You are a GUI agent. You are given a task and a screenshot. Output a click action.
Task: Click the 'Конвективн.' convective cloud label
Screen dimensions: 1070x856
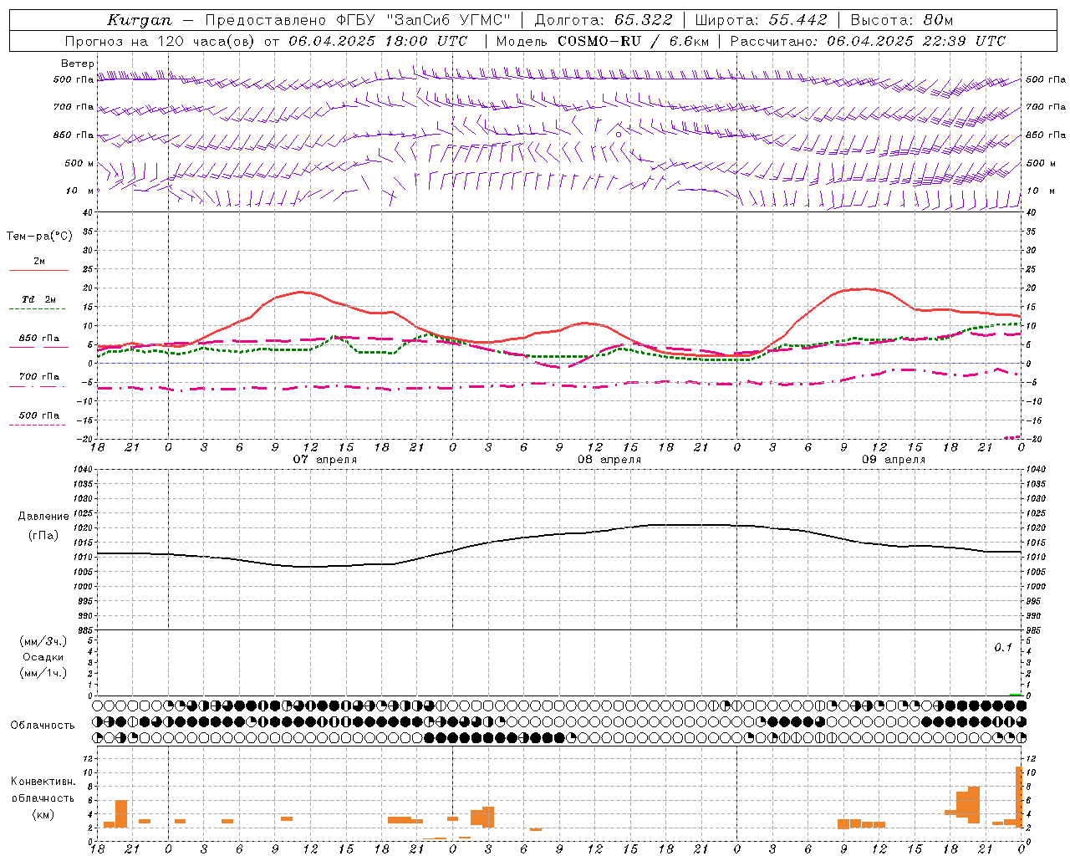(43, 782)
